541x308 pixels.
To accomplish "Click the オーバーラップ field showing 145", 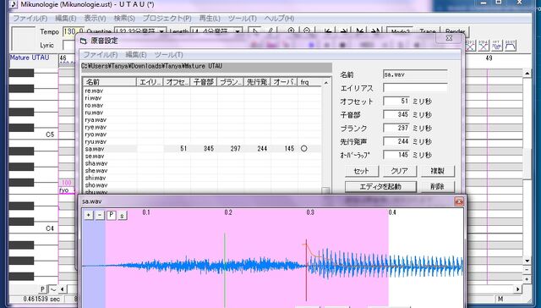I will point(396,155).
